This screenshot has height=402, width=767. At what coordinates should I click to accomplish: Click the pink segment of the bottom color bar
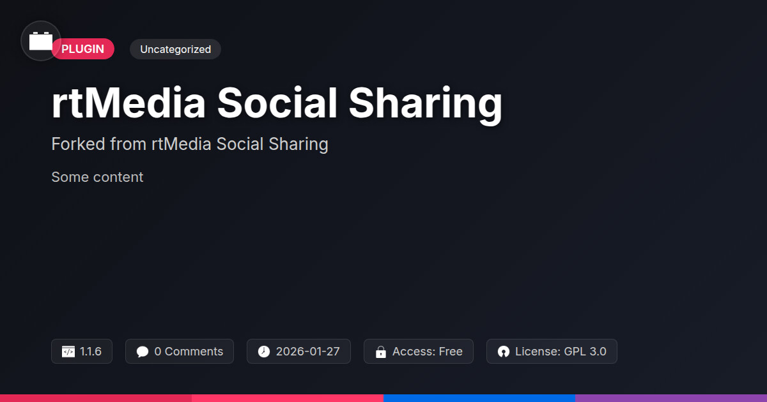point(288,398)
